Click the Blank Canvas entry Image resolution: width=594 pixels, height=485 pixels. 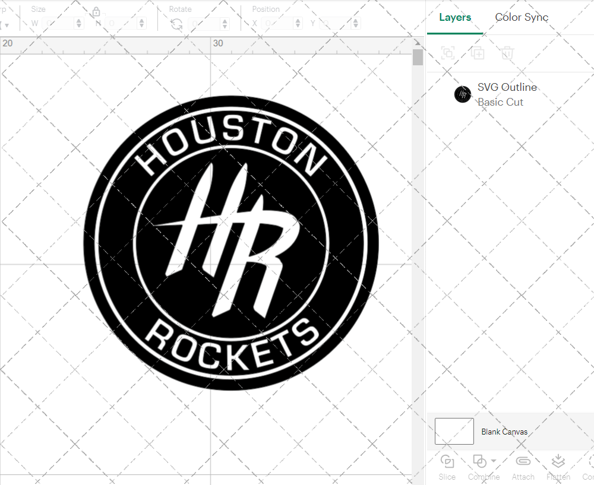pyautogui.click(x=504, y=432)
